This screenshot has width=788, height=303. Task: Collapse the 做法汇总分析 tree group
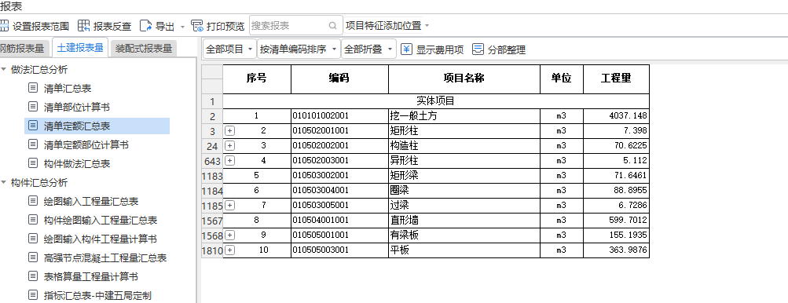pyautogui.click(x=4, y=69)
